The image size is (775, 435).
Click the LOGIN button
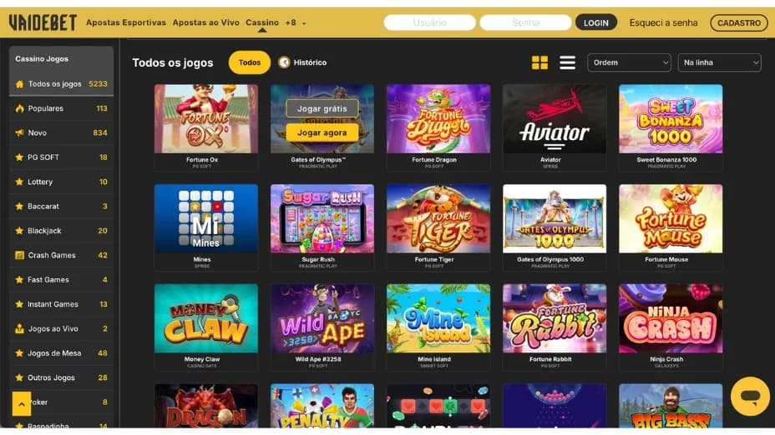click(x=595, y=22)
